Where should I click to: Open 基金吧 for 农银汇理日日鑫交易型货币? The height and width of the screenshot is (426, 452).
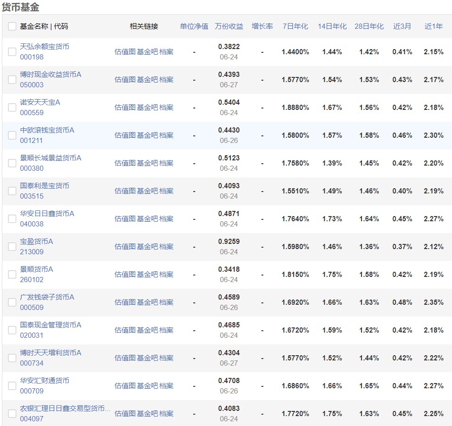[x=147, y=413]
